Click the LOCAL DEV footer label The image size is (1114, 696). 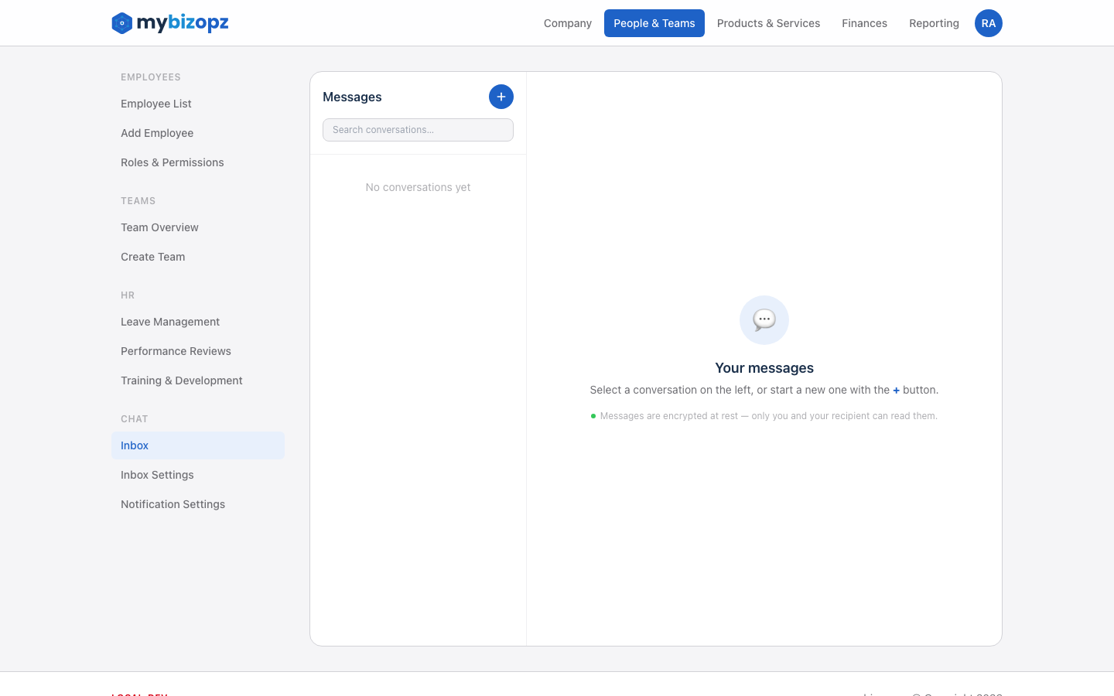[x=139, y=694]
